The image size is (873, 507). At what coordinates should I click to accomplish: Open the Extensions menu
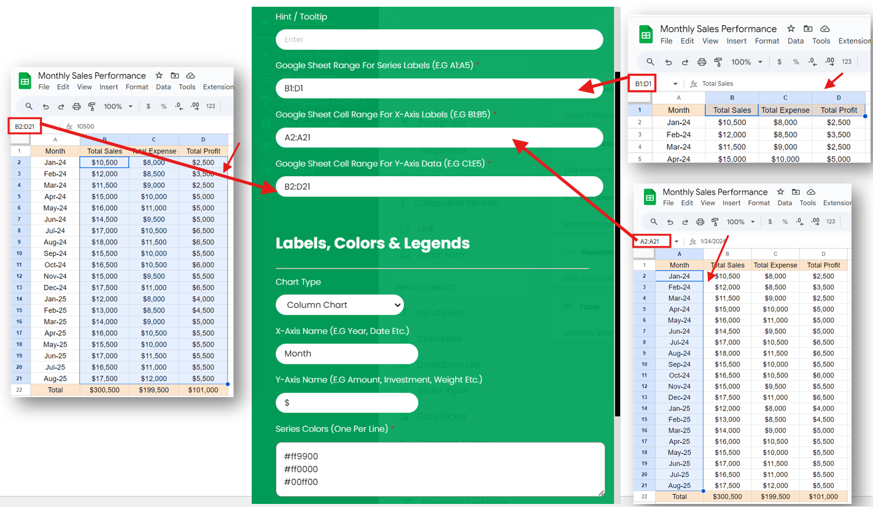click(x=856, y=41)
